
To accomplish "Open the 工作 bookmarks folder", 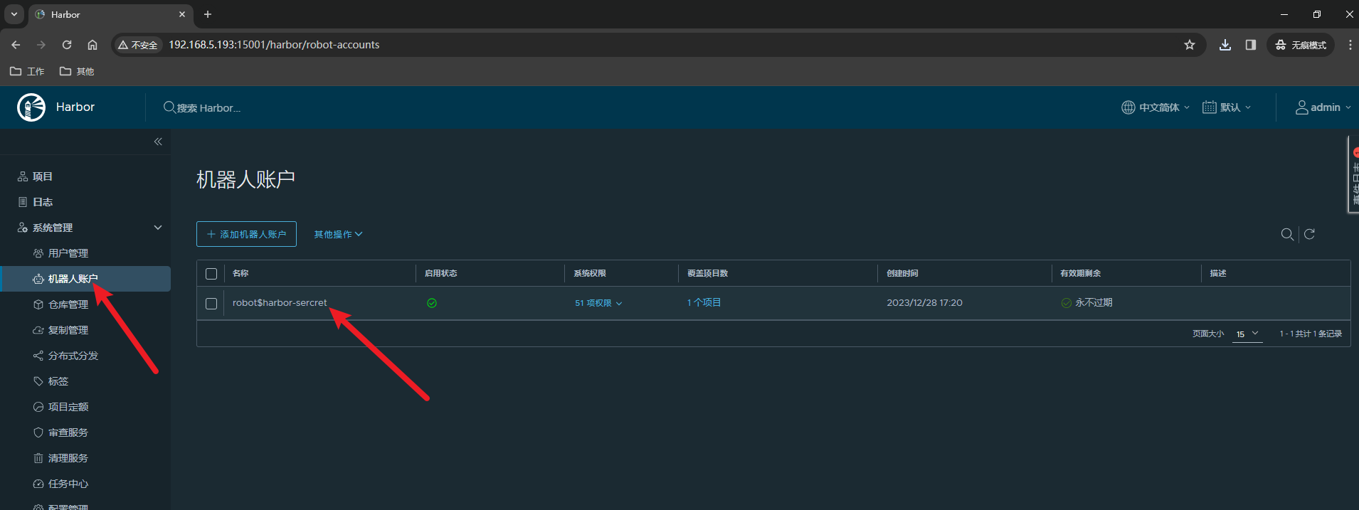I will click(x=27, y=71).
